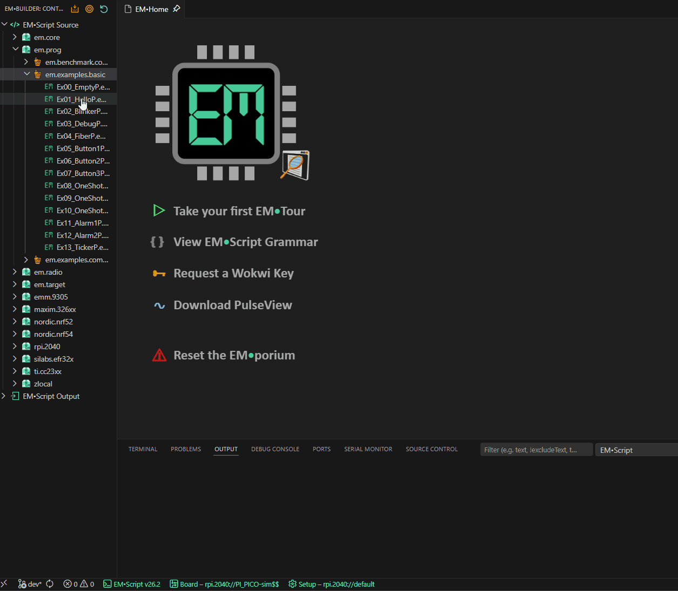Collapse the EM•Script Source section
Viewport: 678px width, 591px height.
[5, 25]
